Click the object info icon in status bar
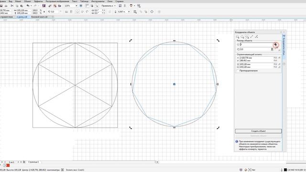 click(x=63, y=170)
